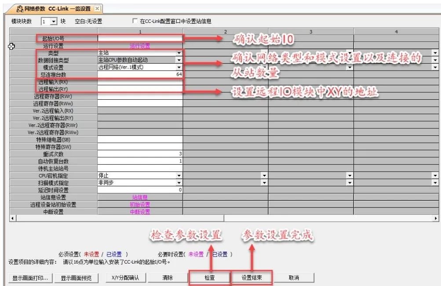Click the 待机主站站号 field in column 1

click(140, 168)
